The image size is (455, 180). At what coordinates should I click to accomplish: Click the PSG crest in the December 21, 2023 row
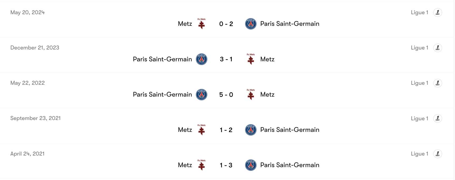pyautogui.click(x=202, y=59)
